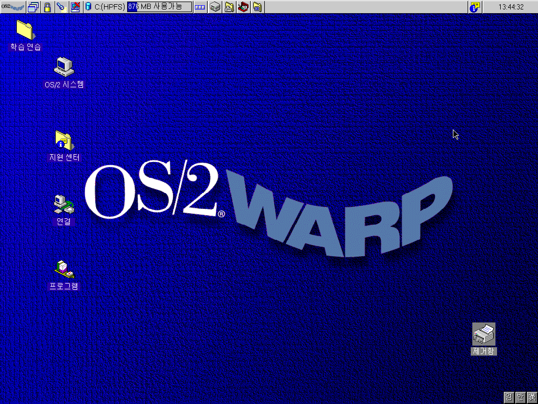Click the blue disk cylinder monitor icon
Screen dimensions: 538x404
pyautogui.click(x=88, y=6)
